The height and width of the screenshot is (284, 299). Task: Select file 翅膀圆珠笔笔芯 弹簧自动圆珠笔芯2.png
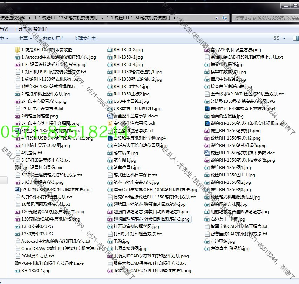coord(149,219)
